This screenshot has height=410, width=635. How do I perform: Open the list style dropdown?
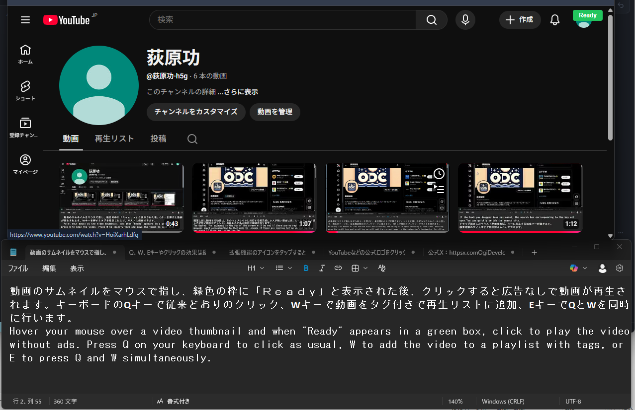(283, 268)
